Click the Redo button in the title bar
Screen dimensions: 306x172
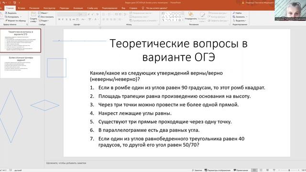coord(10,3)
